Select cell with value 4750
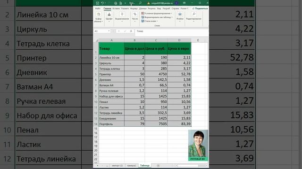The image size is (302, 169). (x=156, y=74)
